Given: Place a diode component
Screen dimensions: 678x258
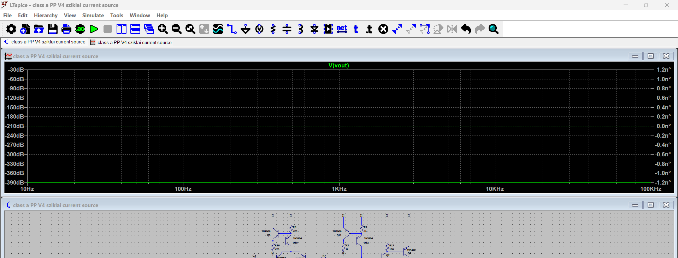Looking at the screenshot, I should 314,29.
